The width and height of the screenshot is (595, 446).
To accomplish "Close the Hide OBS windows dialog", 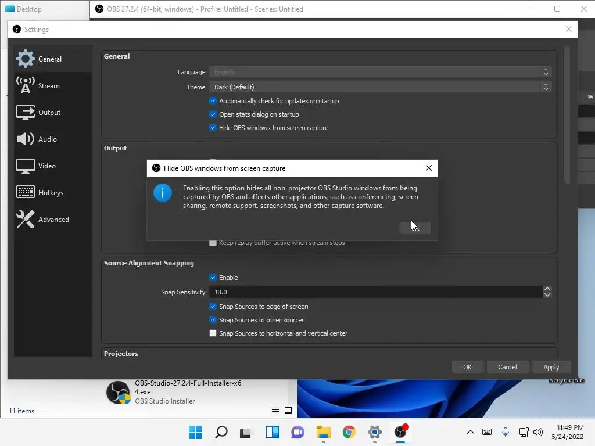I will coord(428,168).
